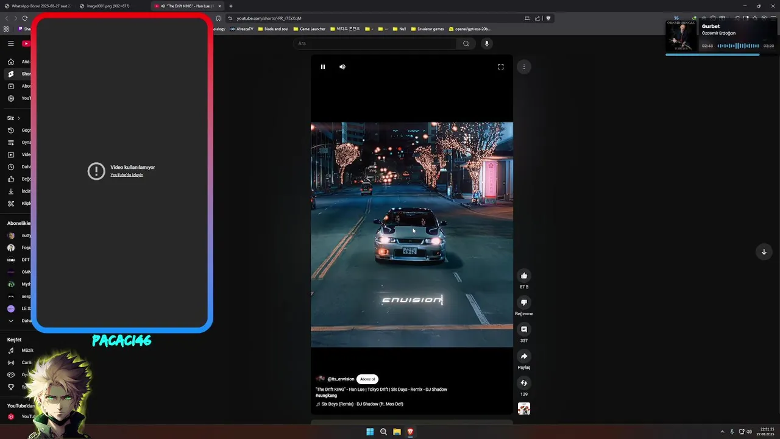Focus the YouTube Ara search field
Viewport: 780px width, 439px height.
click(375, 43)
